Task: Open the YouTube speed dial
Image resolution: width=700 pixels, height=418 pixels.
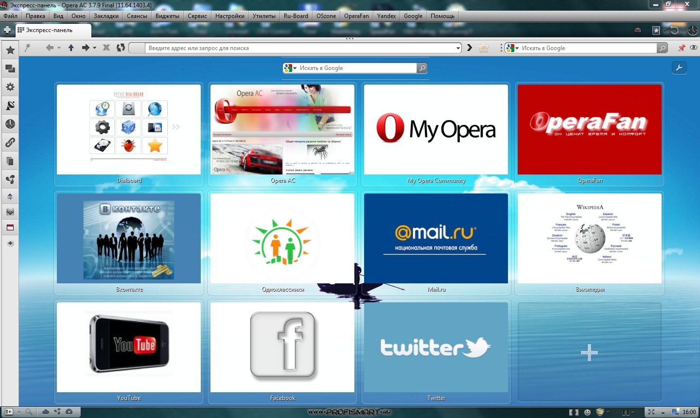Action: [129, 352]
